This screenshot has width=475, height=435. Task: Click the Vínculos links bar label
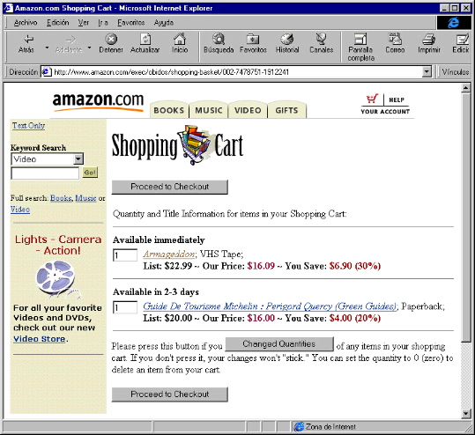pyautogui.click(x=455, y=72)
